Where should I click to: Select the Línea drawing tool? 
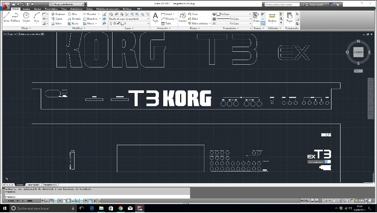point(7,17)
